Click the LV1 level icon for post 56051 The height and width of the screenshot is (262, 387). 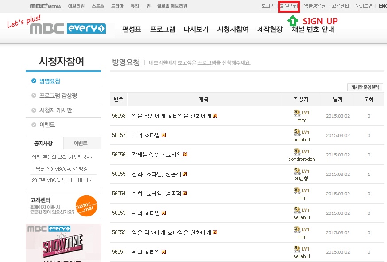[302, 249]
